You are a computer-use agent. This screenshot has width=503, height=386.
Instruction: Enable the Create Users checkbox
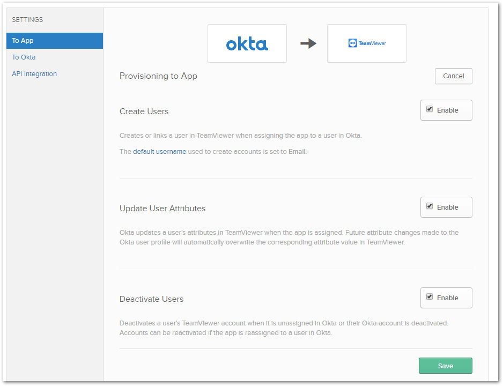click(x=429, y=109)
